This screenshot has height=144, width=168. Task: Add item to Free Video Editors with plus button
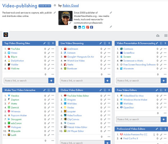coord(164,119)
